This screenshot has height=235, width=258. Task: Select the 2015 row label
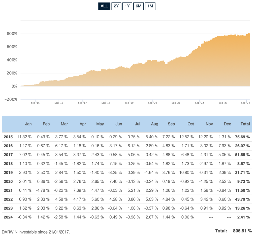coord(8,137)
